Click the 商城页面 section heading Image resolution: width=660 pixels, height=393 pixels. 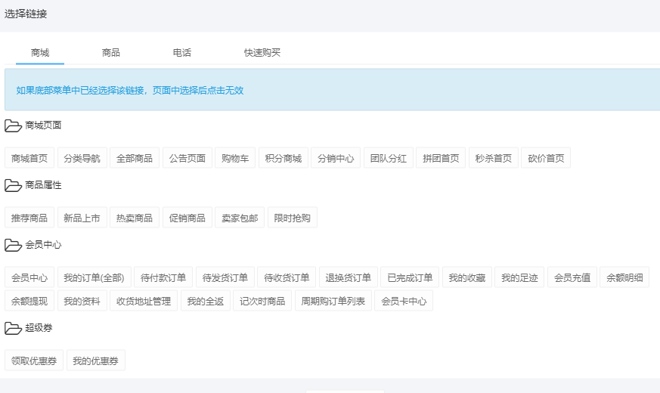(x=43, y=125)
